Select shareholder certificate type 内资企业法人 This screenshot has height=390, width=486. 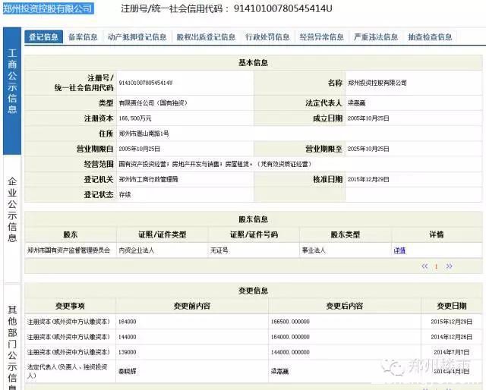pos(137,250)
